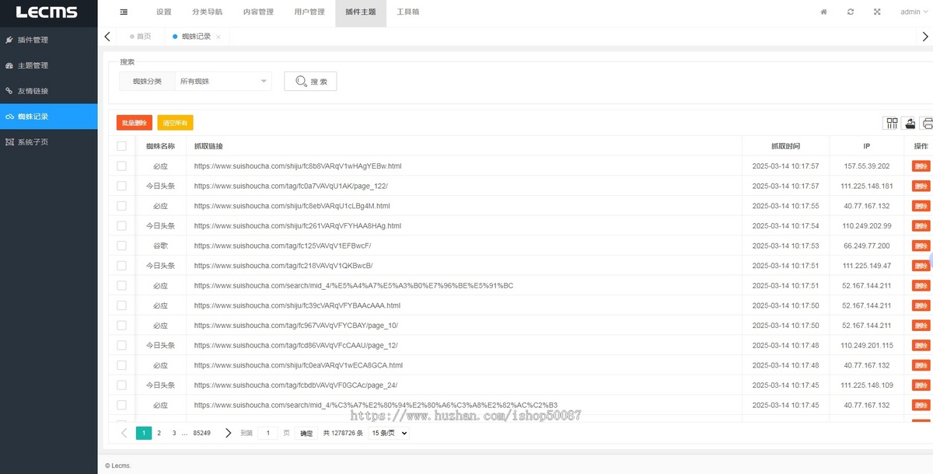Collapse the sidebar with the hamburger icon
This screenshot has width=933, height=474.
tap(124, 12)
